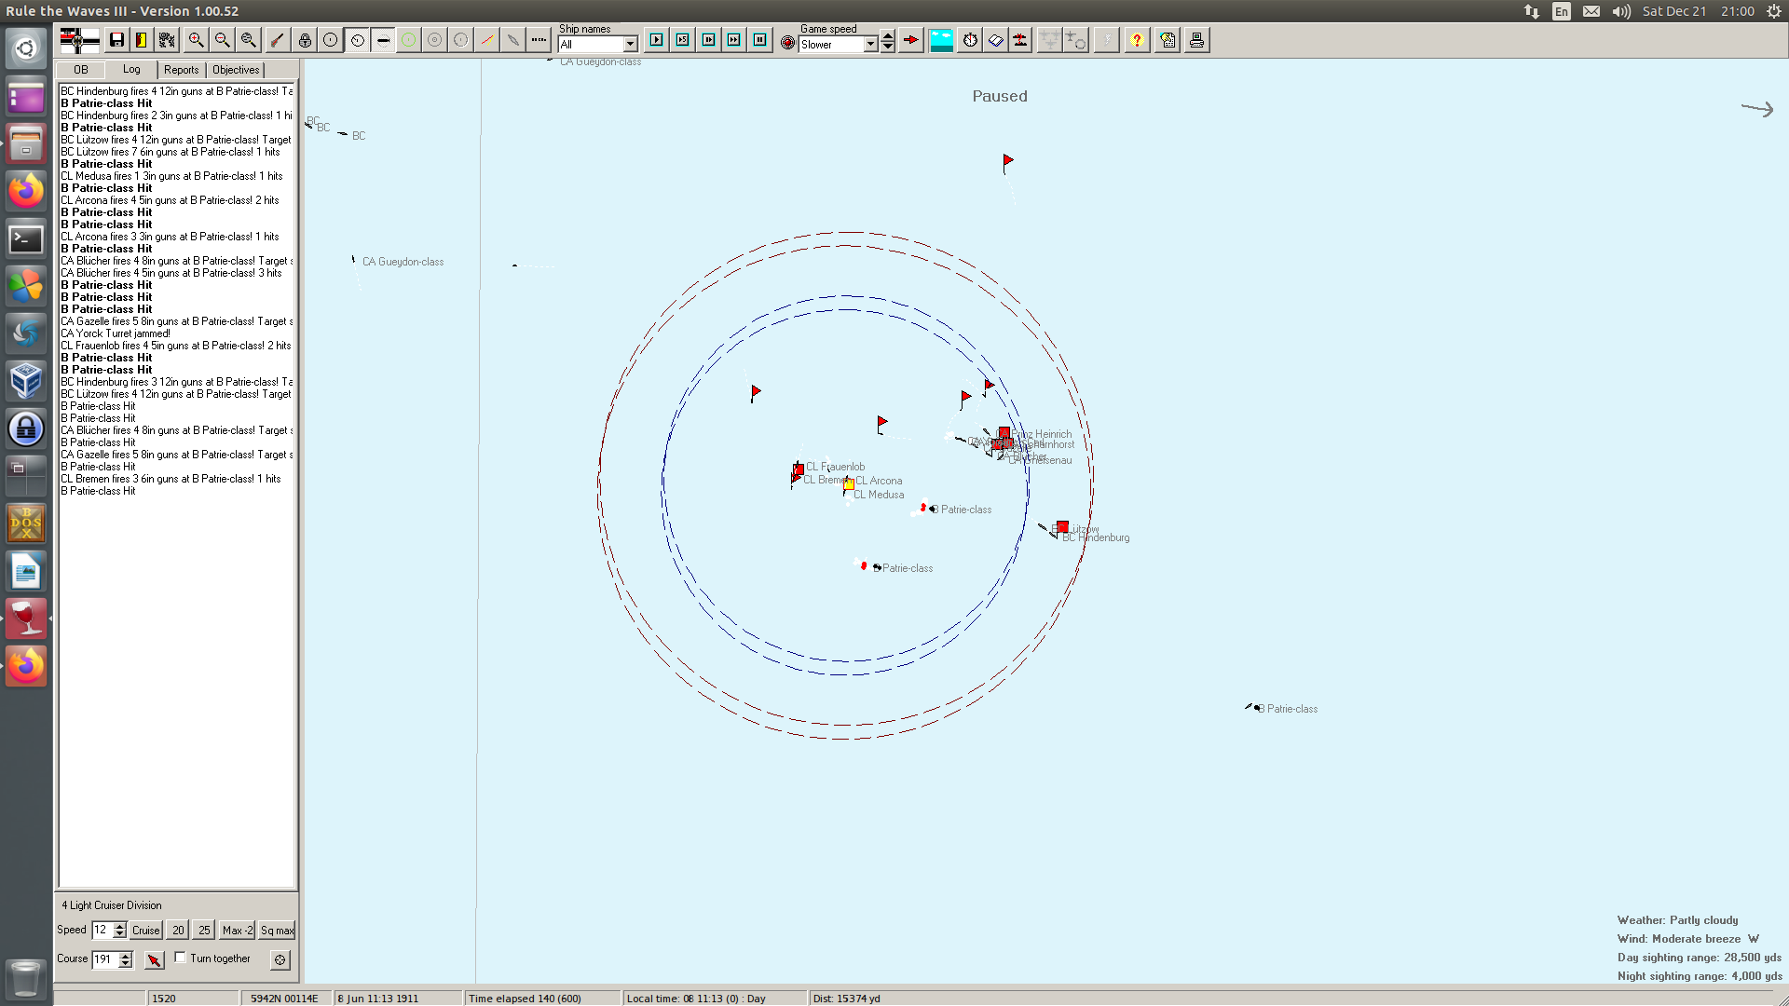Click the red arrow set-course button

(154, 959)
